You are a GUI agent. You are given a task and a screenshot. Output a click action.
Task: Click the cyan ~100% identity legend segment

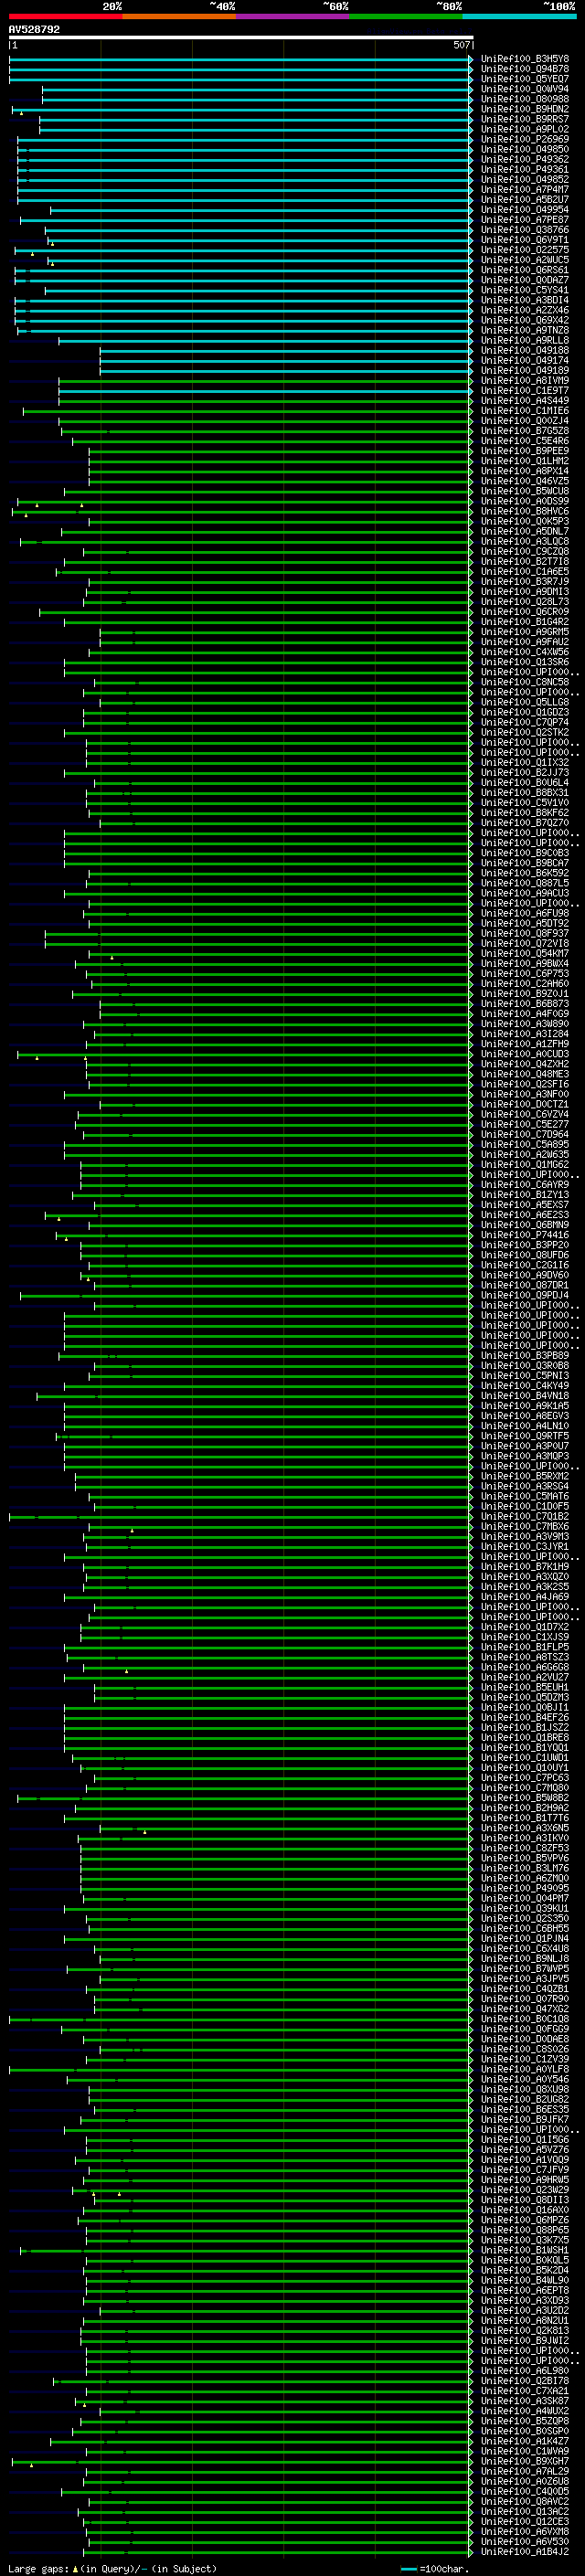519,16
